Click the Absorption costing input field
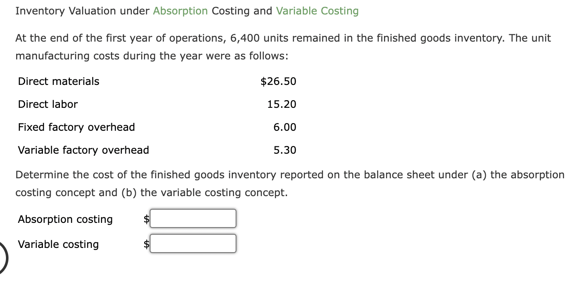The width and height of the screenshot is (569, 281). (193, 218)
